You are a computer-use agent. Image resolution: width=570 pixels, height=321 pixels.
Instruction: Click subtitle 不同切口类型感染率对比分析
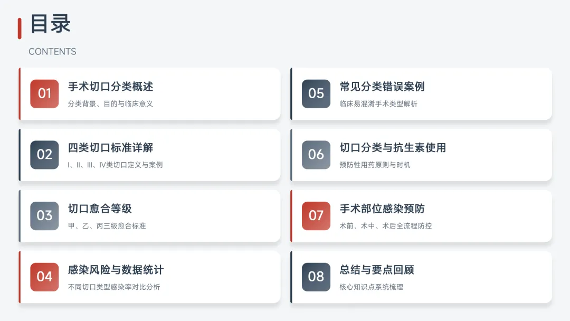[114, 287]
